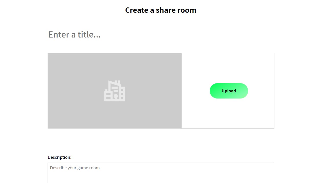Click the building placeholder icon

[115, 91]
